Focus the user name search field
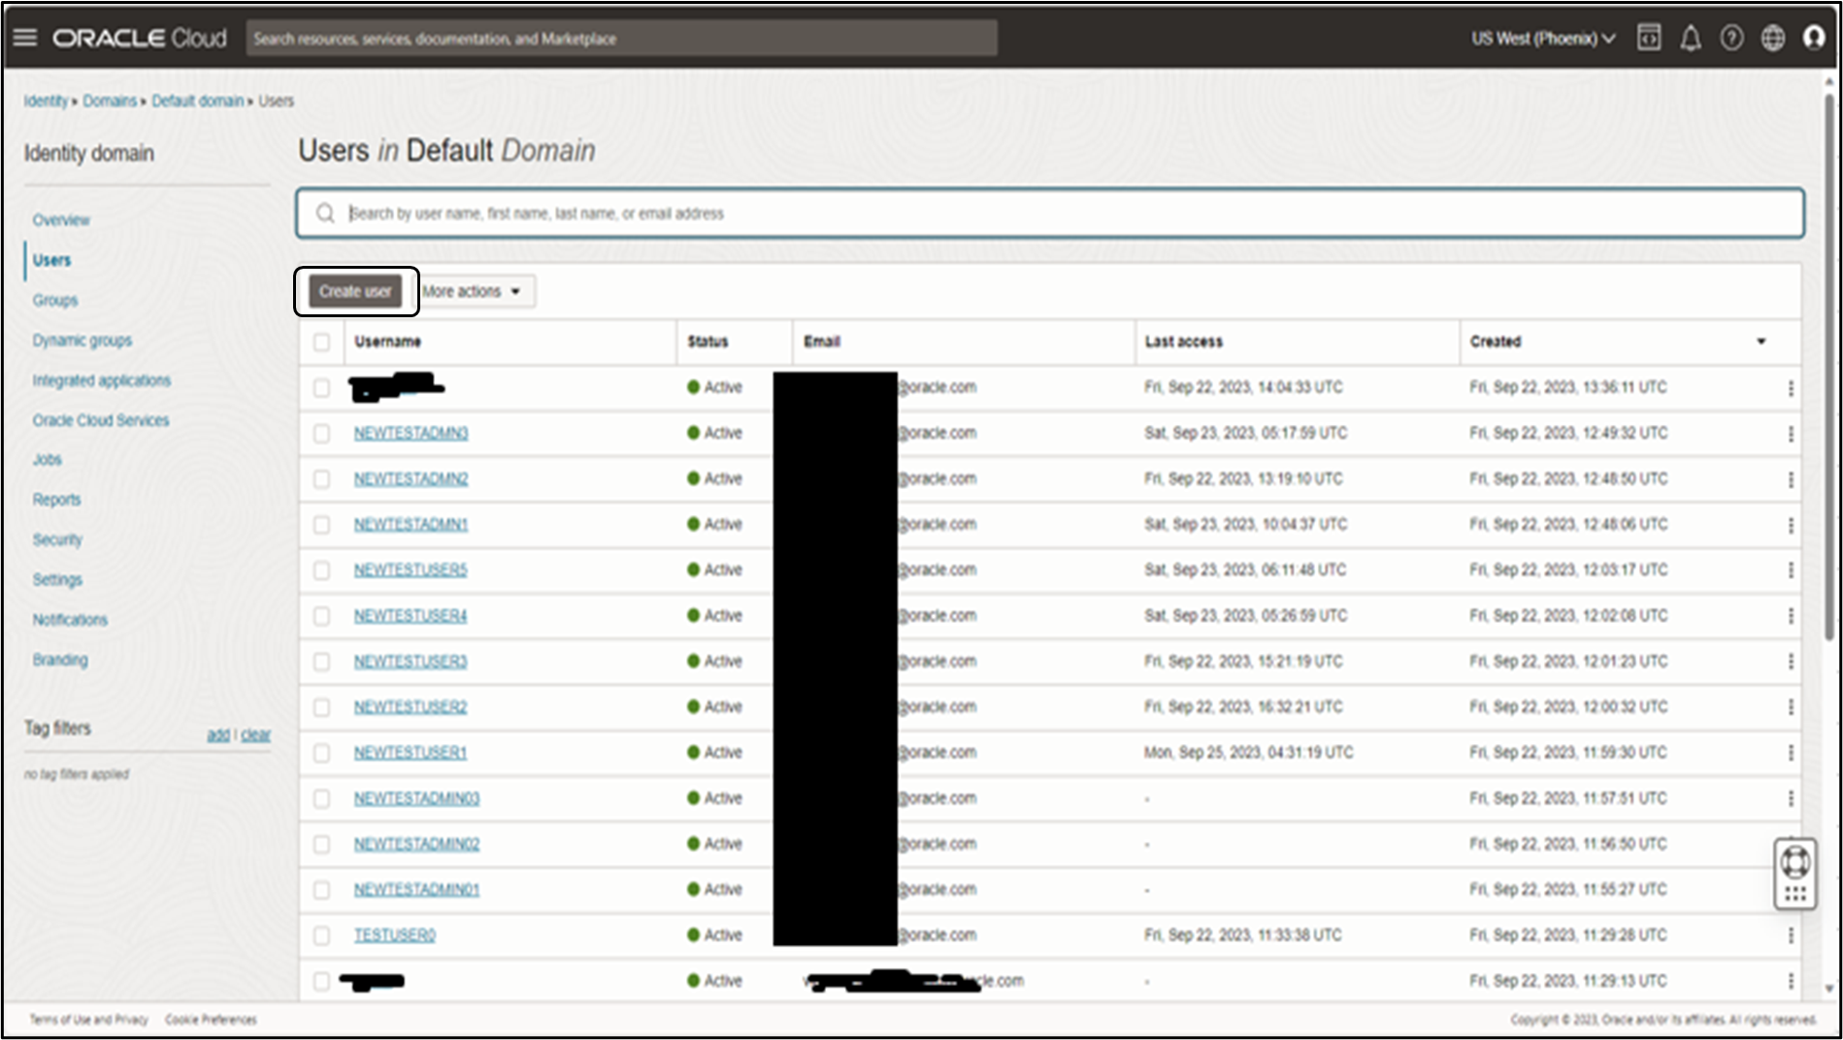 [1050, 213]
